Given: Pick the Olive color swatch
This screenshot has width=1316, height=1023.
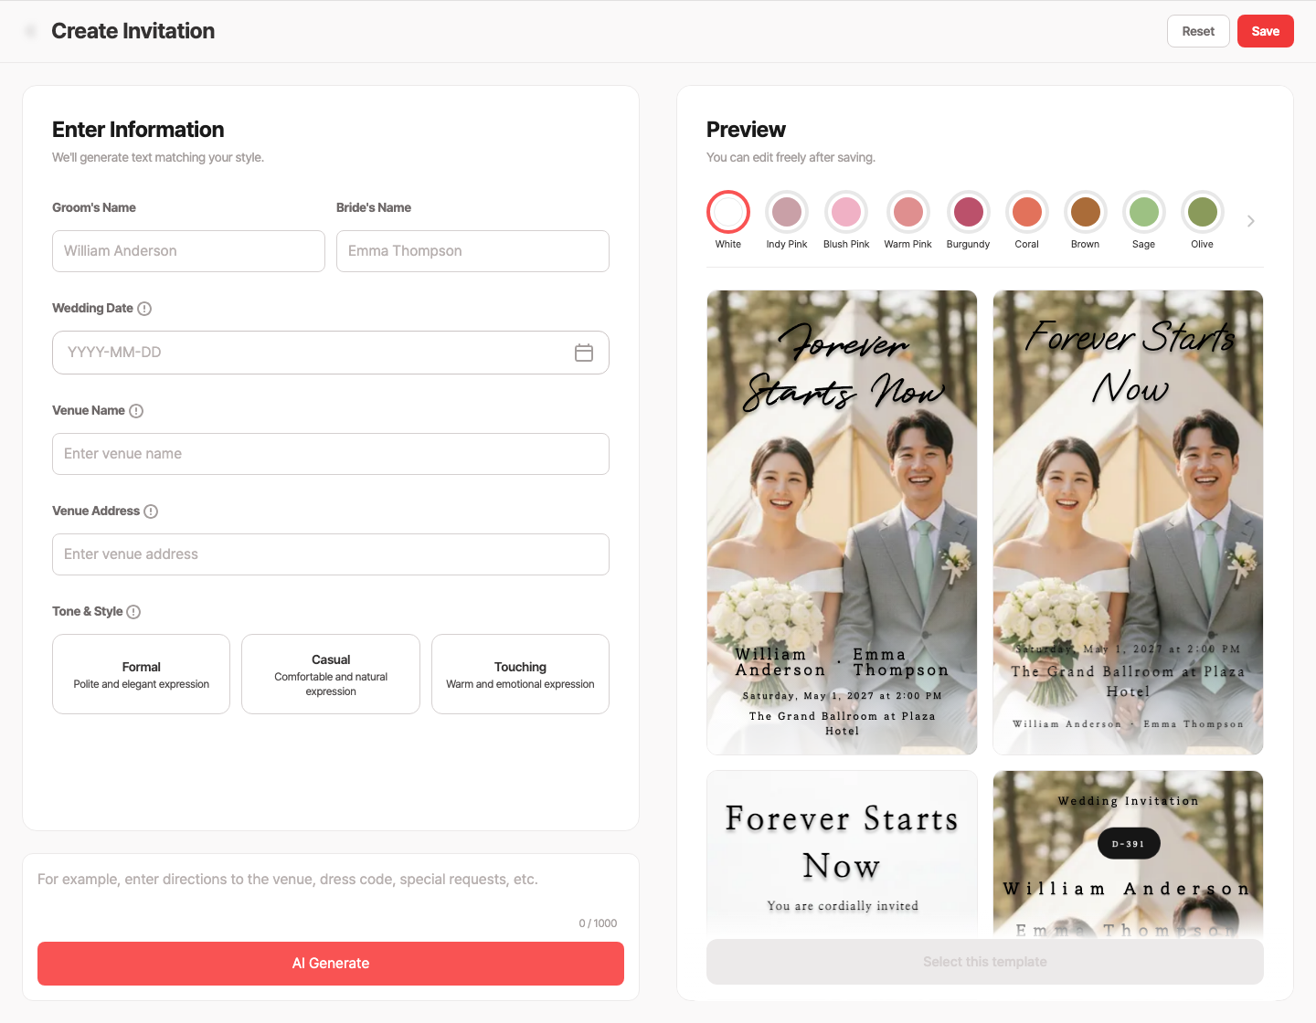Looking at the screenshot, I should [x=1203, y=212].
